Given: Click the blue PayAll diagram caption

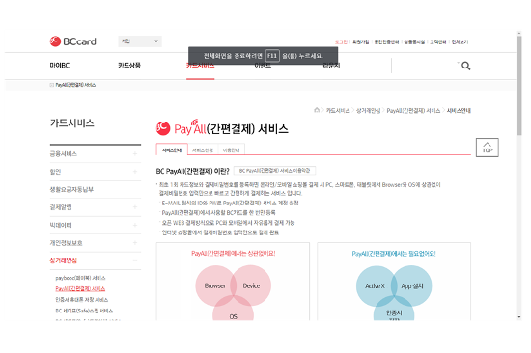Looking at the screenshot, I should tap(394, 253).
